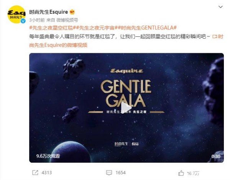Click the crown membership badge icon

coord(72,12)
